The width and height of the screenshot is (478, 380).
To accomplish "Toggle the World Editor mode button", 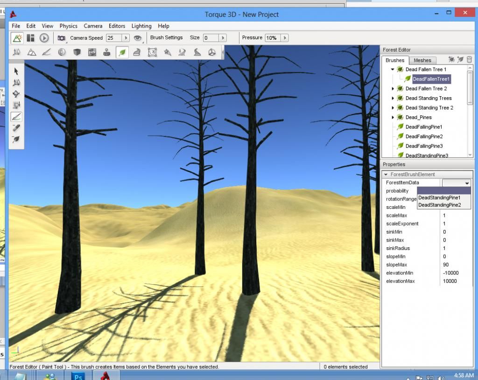I will [x=17, y=38].
